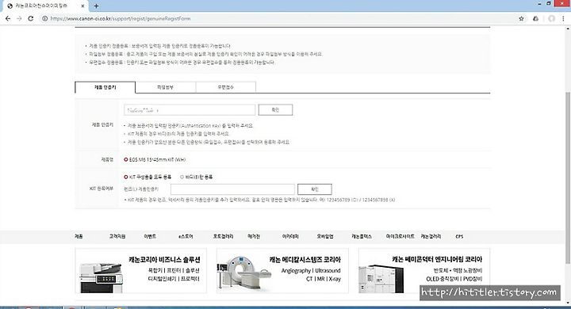
Task: Click the extension icon next to the star
Action: 535,18
